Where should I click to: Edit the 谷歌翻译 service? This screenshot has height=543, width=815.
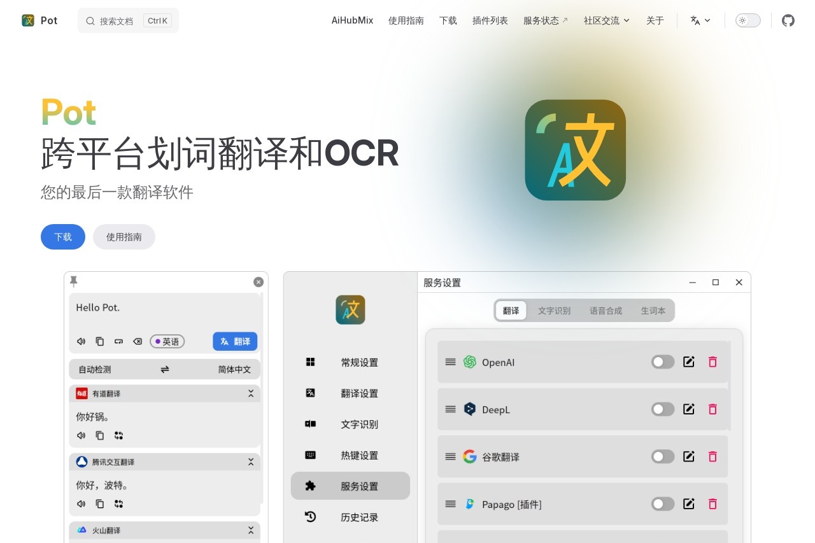(x=688, y=456)
